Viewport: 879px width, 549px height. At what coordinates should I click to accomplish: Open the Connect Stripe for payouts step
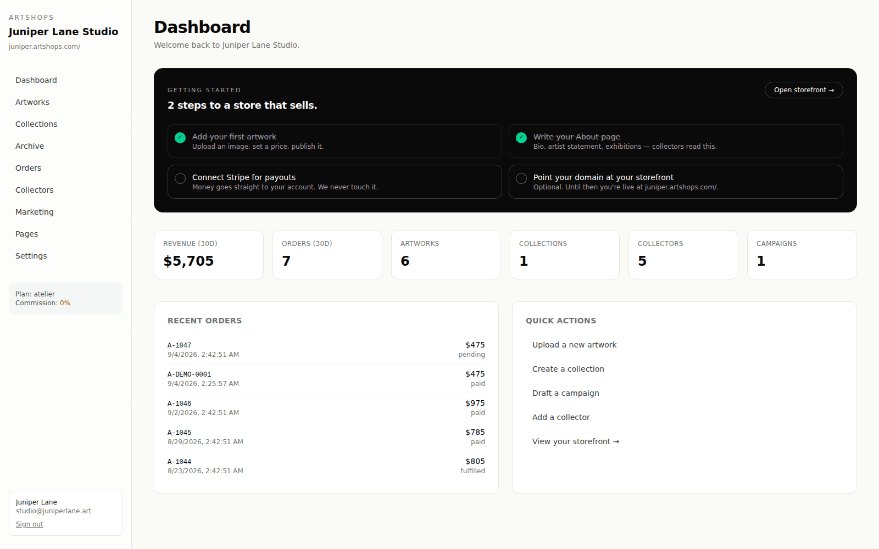335,182
